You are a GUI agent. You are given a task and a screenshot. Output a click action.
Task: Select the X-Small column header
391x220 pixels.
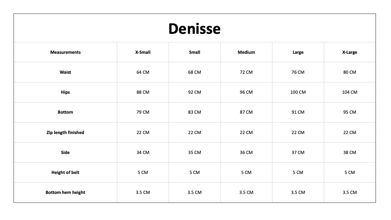tap(143, 52)
